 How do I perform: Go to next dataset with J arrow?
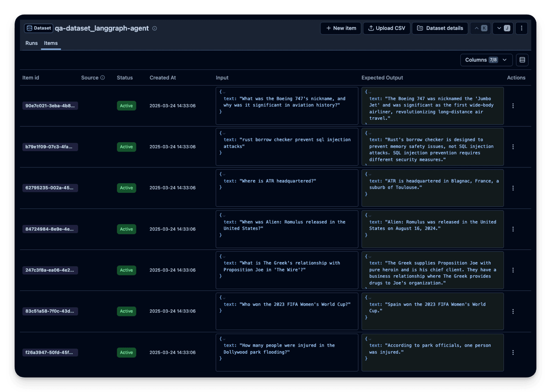tap(503, 28)
